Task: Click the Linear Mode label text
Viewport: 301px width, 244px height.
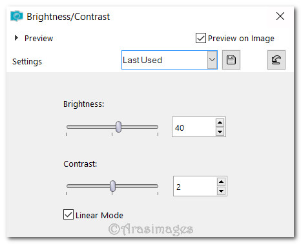Action: coord(99,215)
